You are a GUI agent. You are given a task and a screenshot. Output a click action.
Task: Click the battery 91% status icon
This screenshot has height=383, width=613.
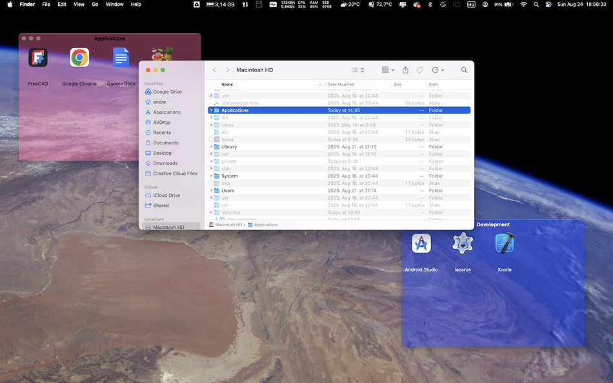point(503,5)
